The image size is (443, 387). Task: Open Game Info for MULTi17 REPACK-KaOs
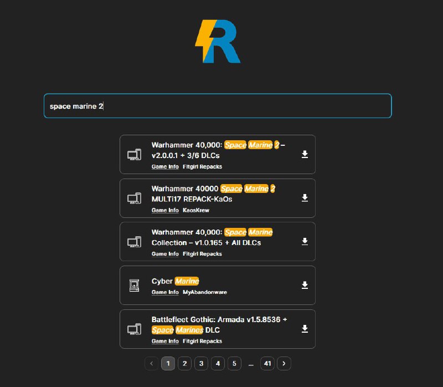(x=165, y=210)
